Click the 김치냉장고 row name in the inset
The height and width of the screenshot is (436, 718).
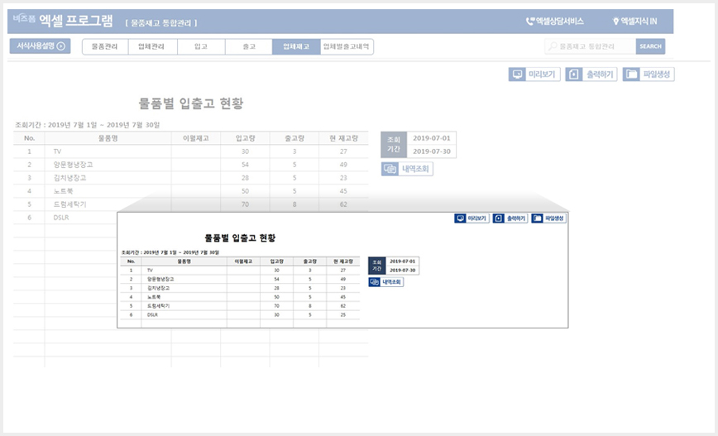coord(159,288)
